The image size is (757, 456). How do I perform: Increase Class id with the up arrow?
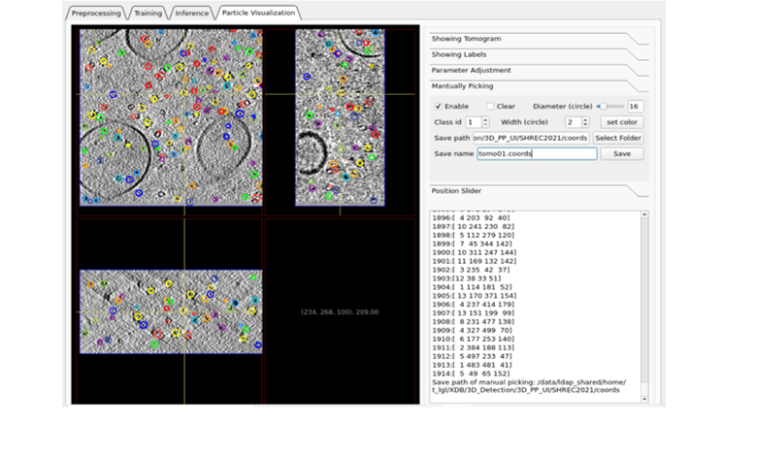(485, 119)
